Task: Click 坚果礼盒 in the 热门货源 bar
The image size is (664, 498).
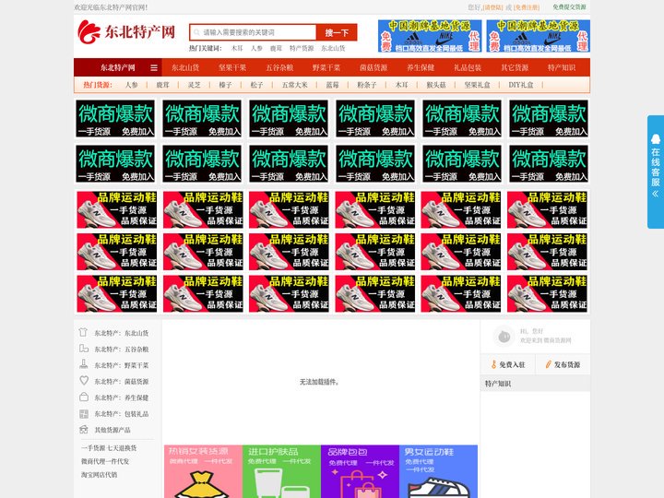Action: 478,85
